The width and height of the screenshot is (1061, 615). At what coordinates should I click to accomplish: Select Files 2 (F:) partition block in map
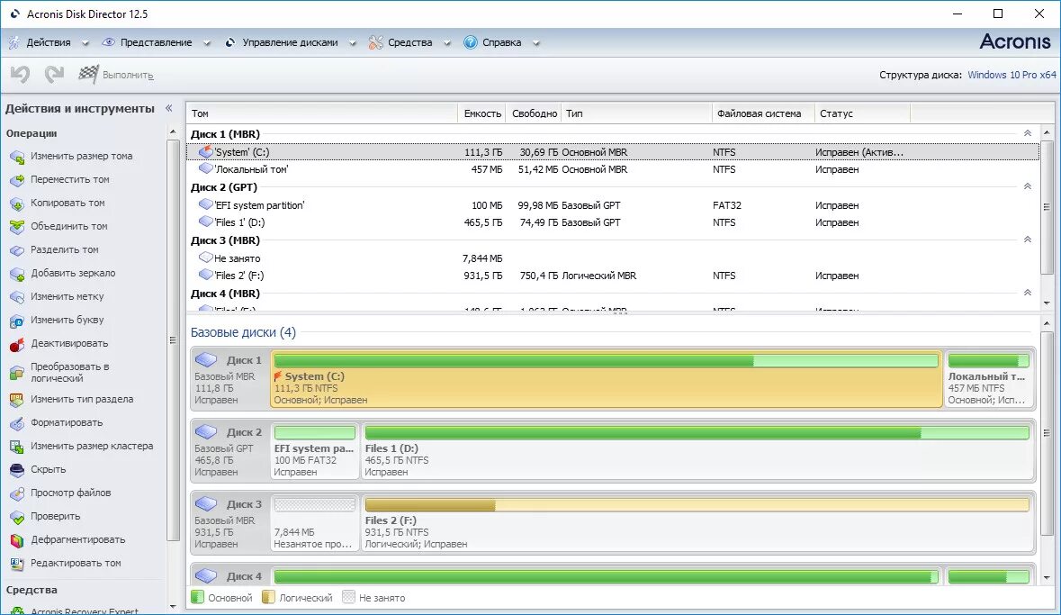(x=697, y=523)
